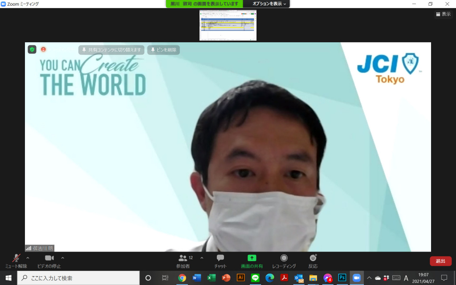Unpin the video with ピンを削除
The image size is (456, 285).
coord(163,50)
